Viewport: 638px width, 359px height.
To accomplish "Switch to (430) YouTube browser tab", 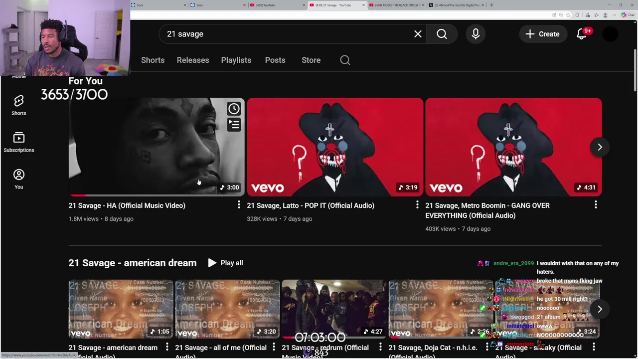I will 278,5.
